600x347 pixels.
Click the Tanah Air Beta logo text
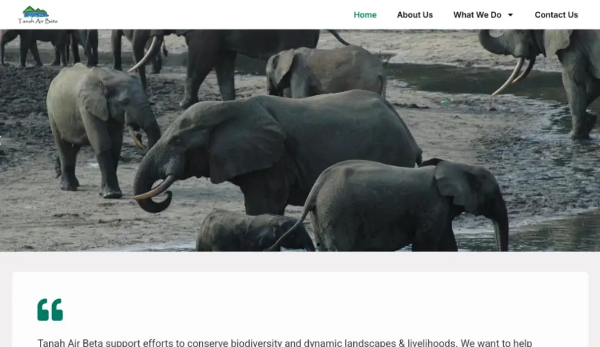coord(37,21)
